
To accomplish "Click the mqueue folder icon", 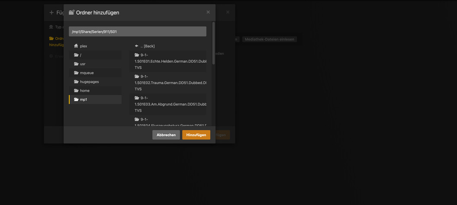I will (x=76, y=73).
